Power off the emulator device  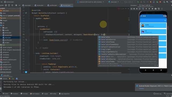click(x=131, y=9)
